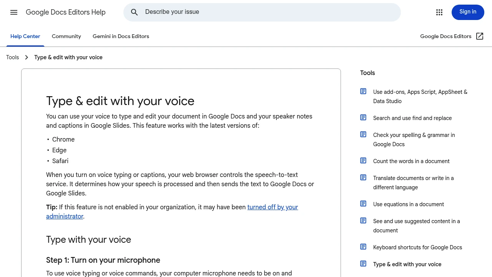492x277 pixels.
Task: Follow the 'turned off by your administrator' link
Action: pyautogui.click(x=172, y=212)
